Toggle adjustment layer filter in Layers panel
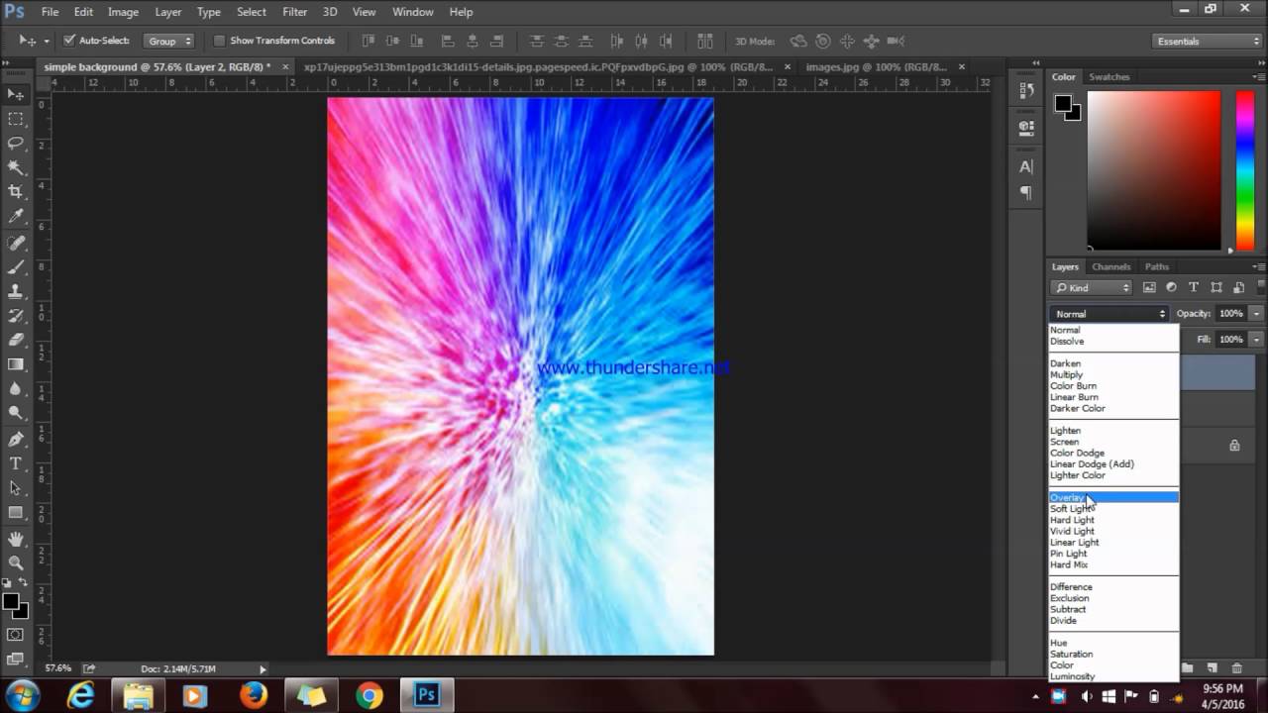The image size is (1268, 713). tap(1171, 287)
